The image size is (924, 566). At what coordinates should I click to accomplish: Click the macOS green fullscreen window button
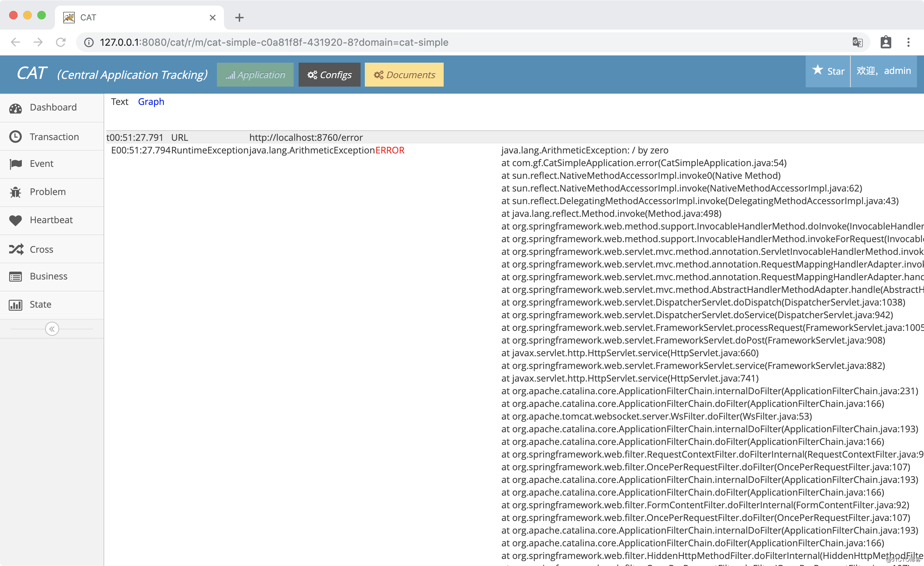tap(42, 15)
